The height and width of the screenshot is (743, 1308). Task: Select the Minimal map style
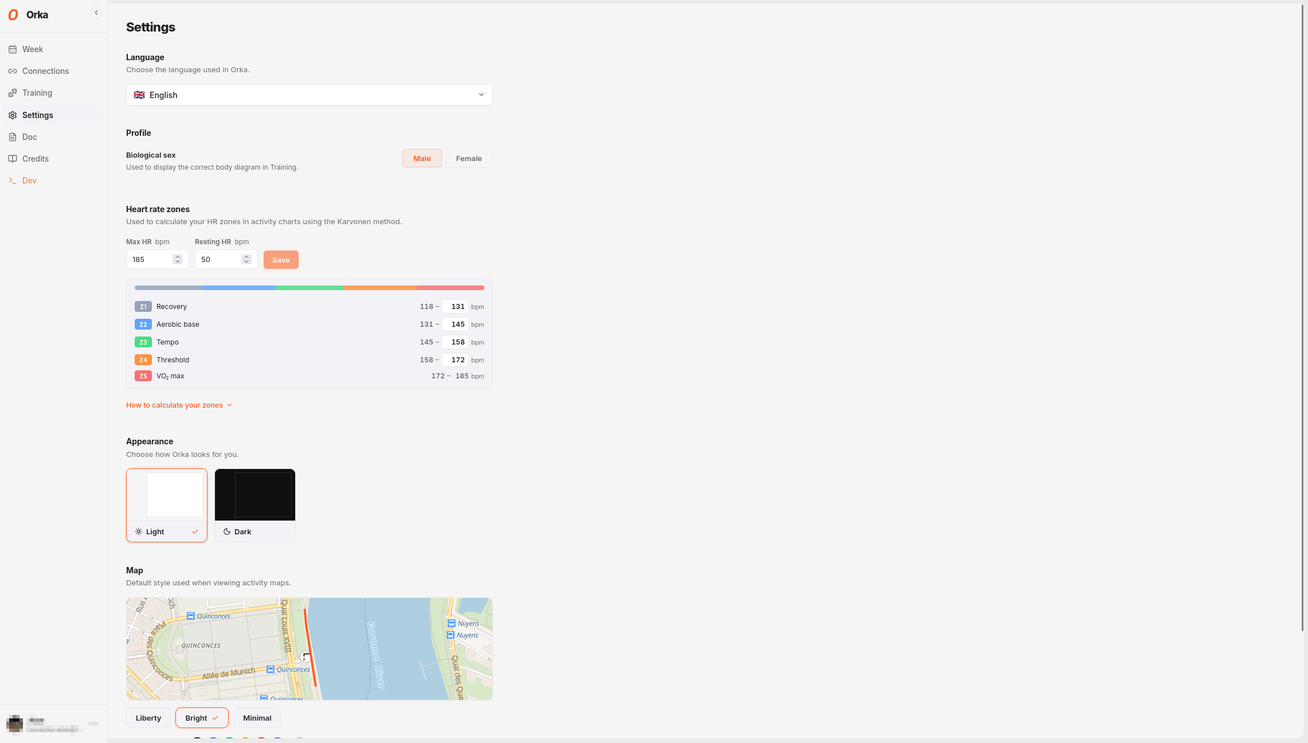coord(257,718)
